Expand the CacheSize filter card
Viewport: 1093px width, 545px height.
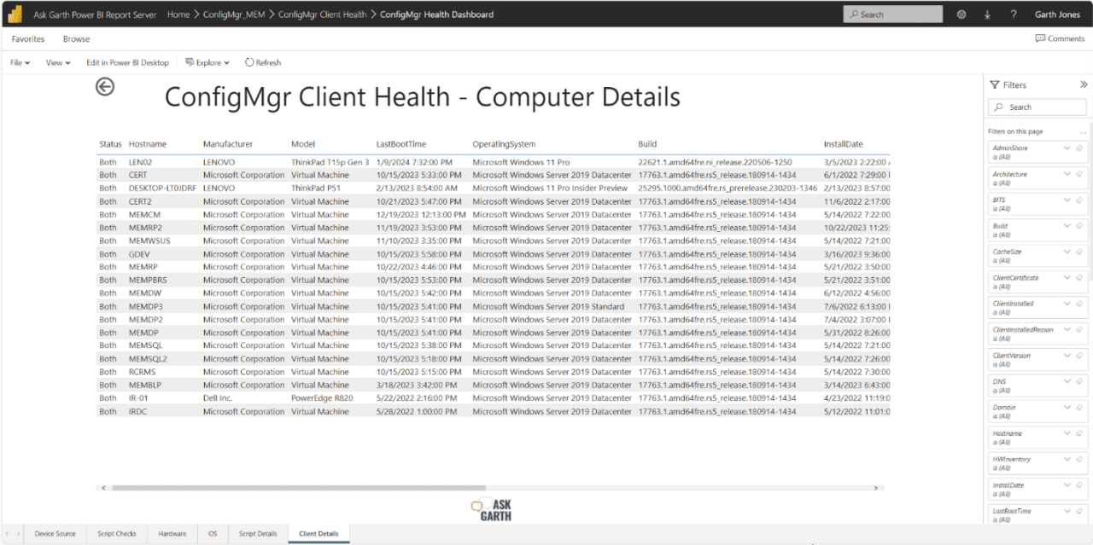coord(1067,252)
